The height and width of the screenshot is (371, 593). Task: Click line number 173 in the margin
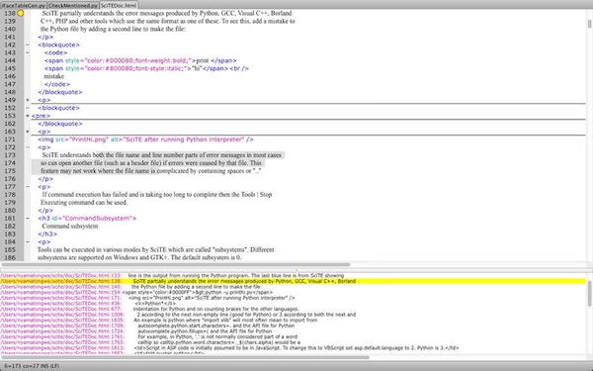pyautogui.click(x=10, y=155)
